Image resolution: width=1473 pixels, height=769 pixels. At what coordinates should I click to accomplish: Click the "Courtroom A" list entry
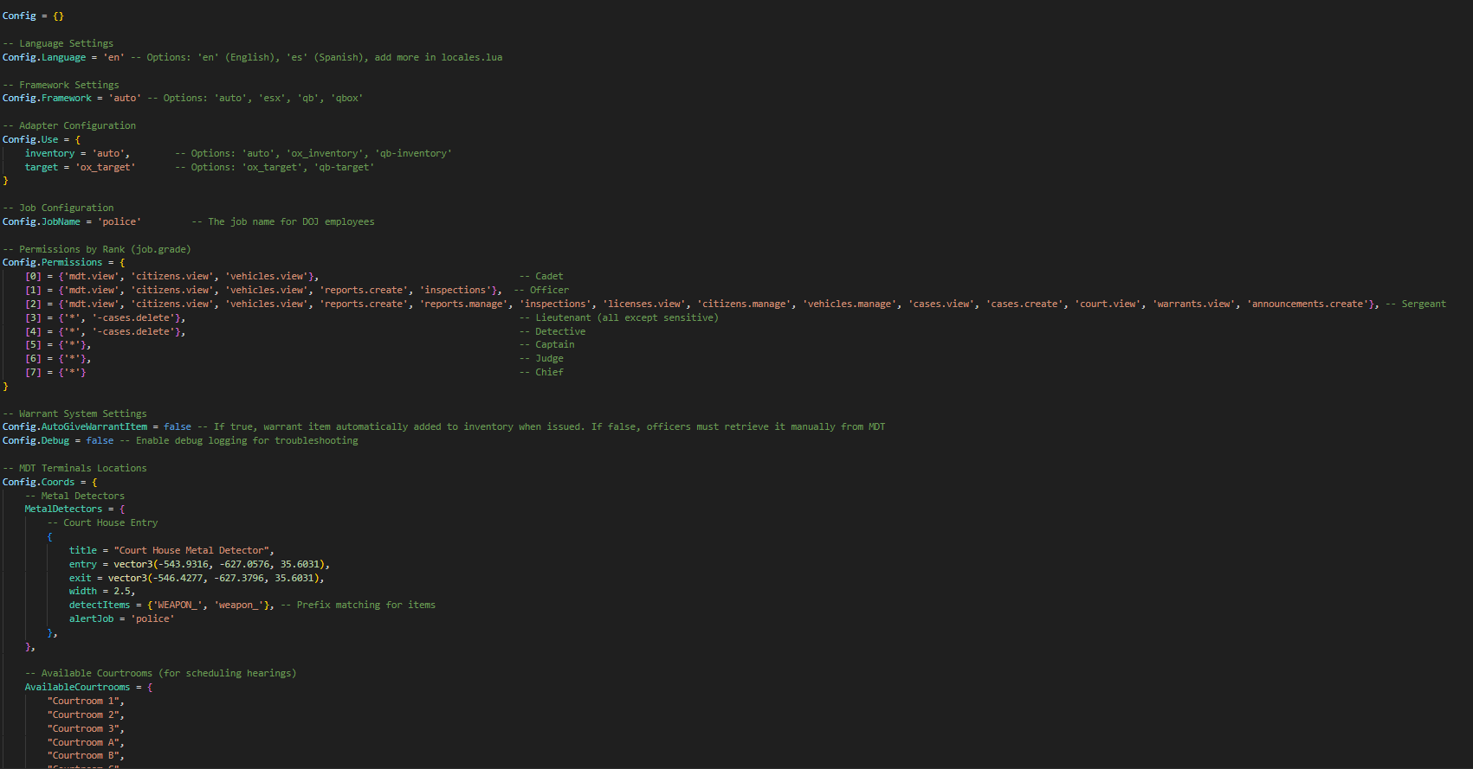(x=86, y=742)
